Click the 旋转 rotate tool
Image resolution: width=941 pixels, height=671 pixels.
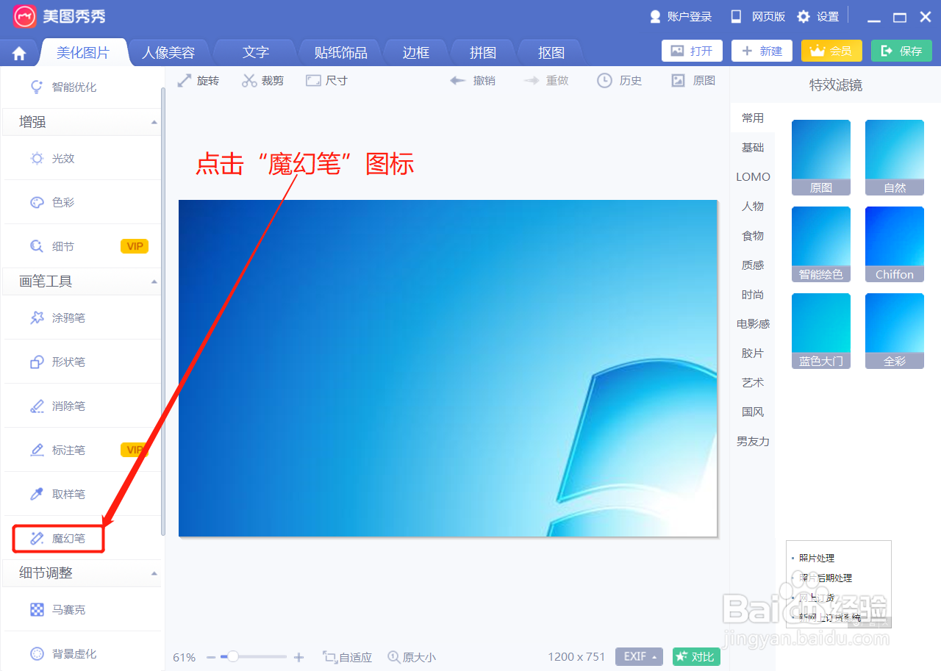[198, 80]
